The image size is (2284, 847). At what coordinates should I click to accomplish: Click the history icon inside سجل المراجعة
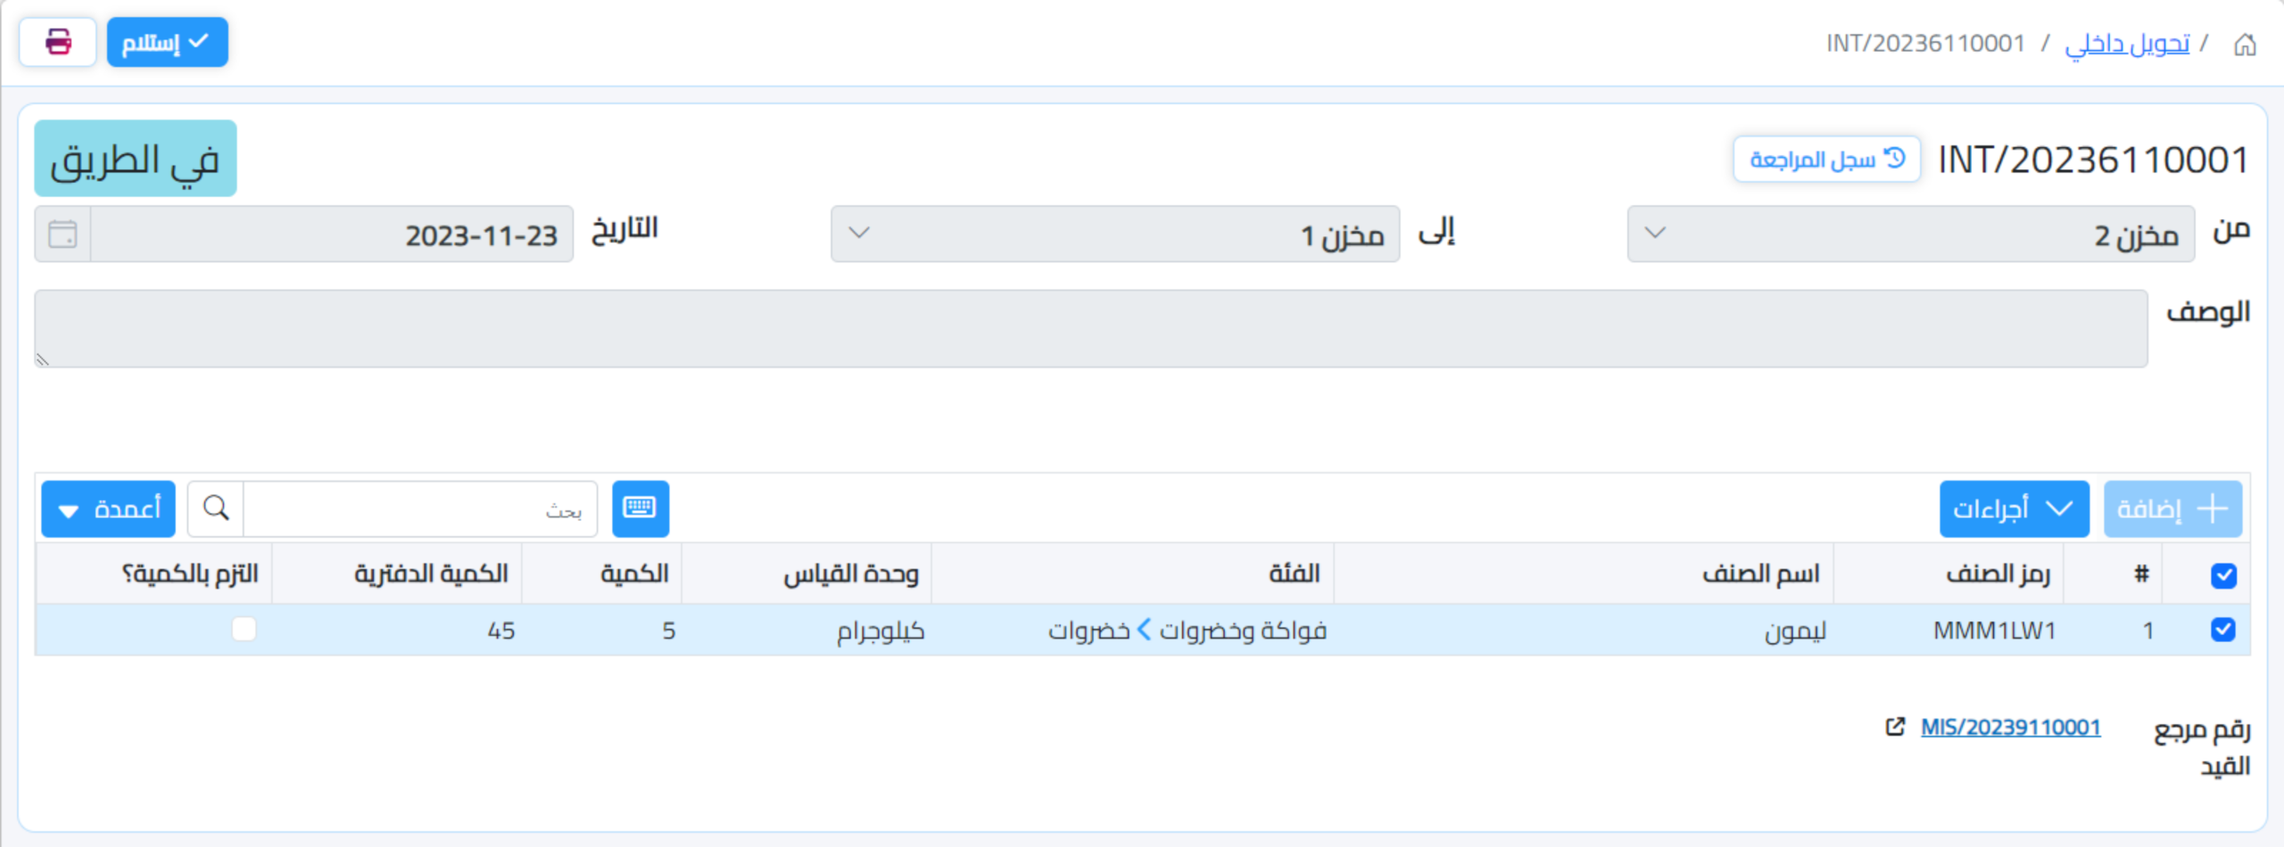click(1895, 159)
